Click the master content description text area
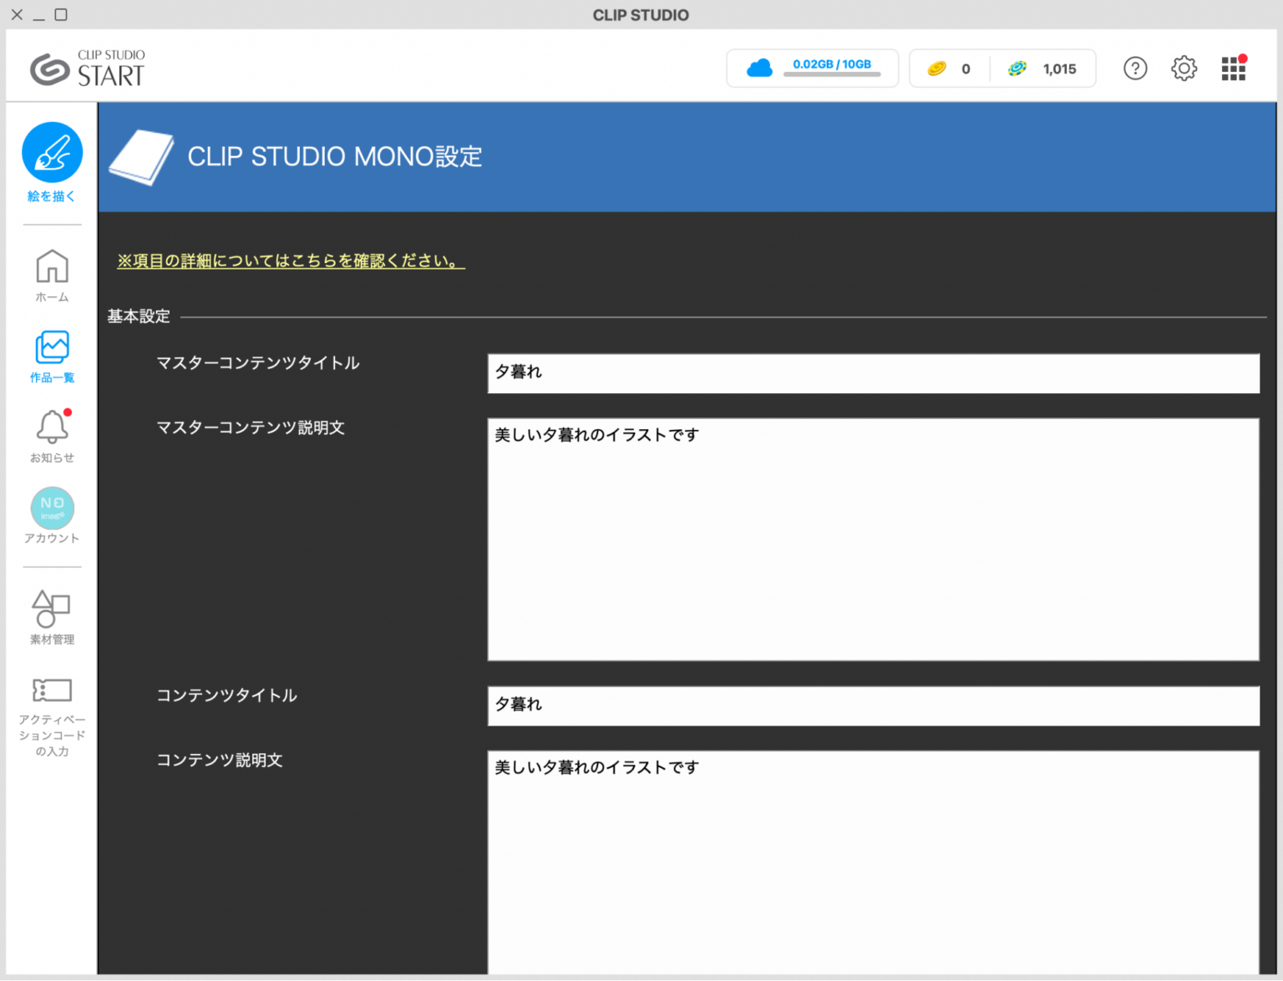Image resolution: width=1283 pixels, height=981 pixels. (873, 539)
